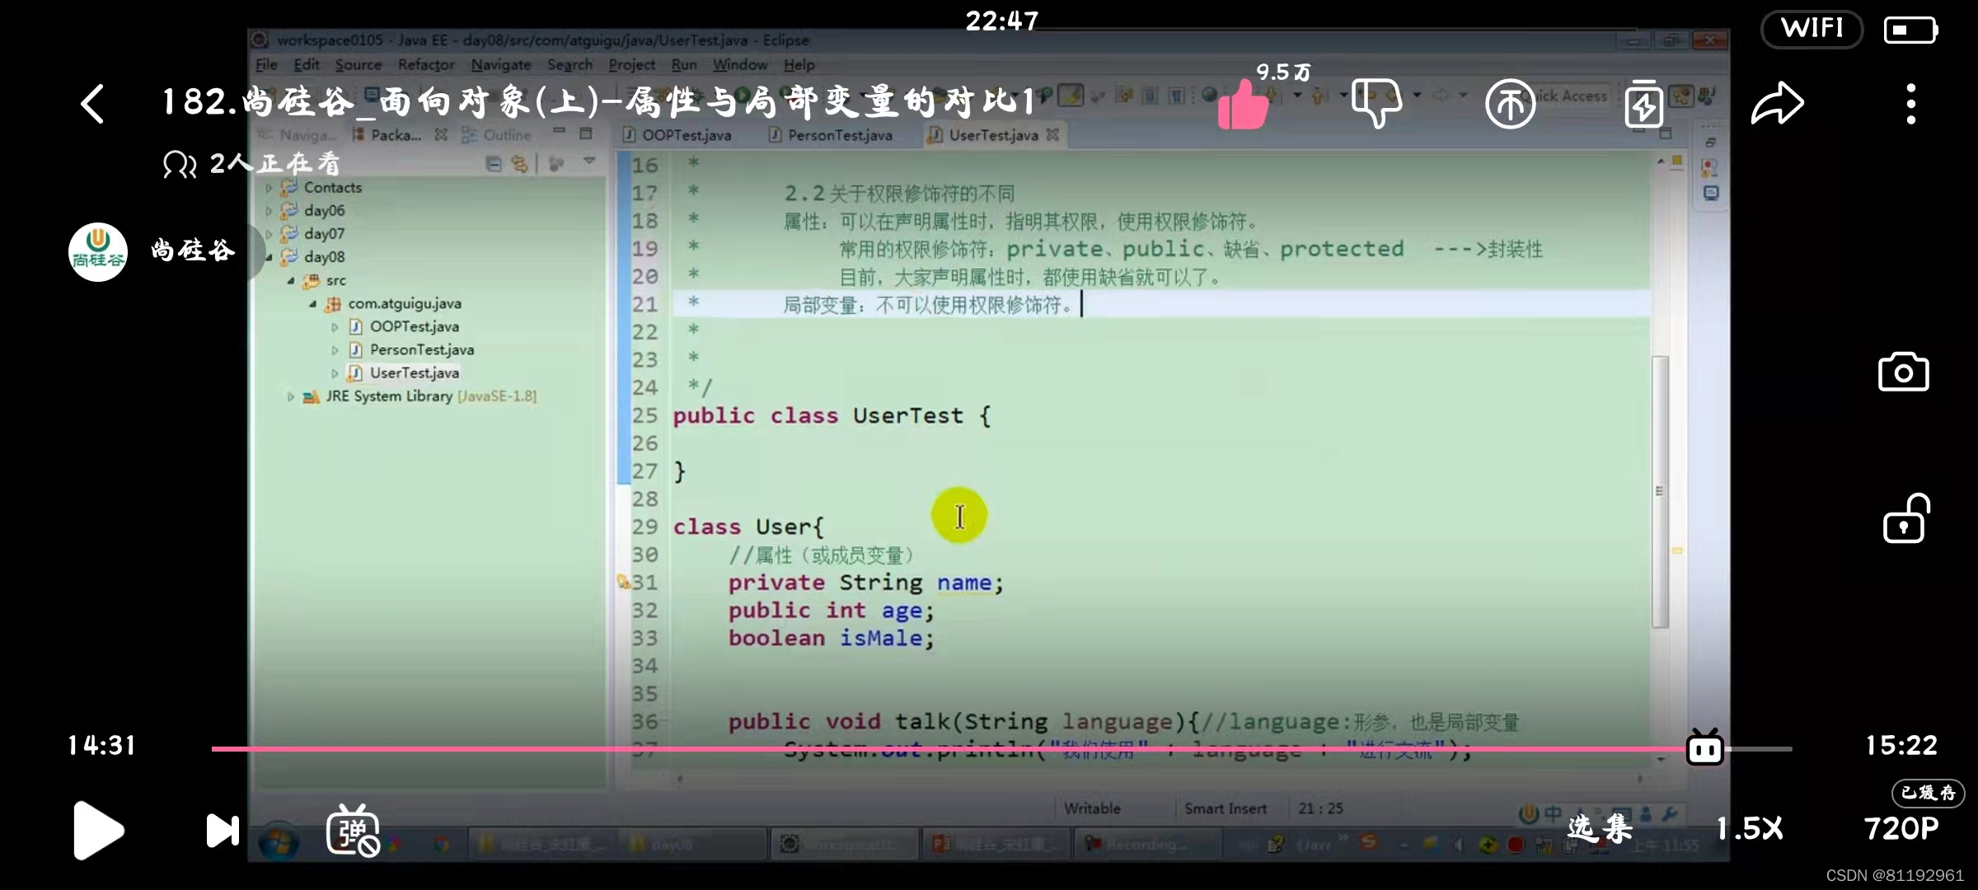The image size is (1978, 890).
Task: Click the Quick Access field in Eclipse
Action: pyautogui.click(x=1566, y=96)
